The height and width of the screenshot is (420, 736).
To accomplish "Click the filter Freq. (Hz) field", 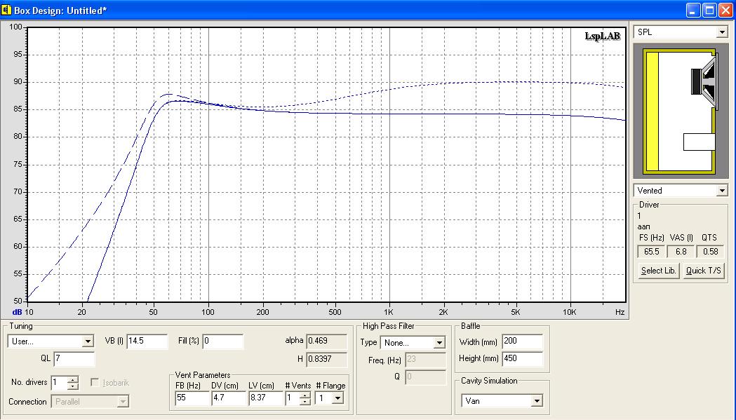I will pyautogui.click(x=425, y=360).
